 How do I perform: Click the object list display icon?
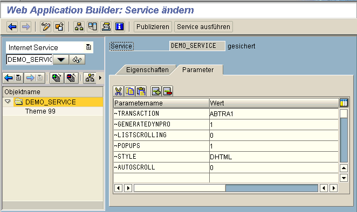click(x=92, y=27)
